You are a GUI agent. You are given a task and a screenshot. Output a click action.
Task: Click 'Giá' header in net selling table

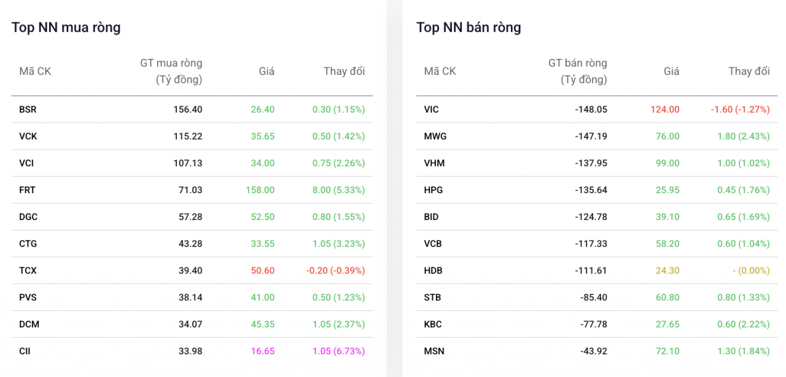tap(671, 71)
